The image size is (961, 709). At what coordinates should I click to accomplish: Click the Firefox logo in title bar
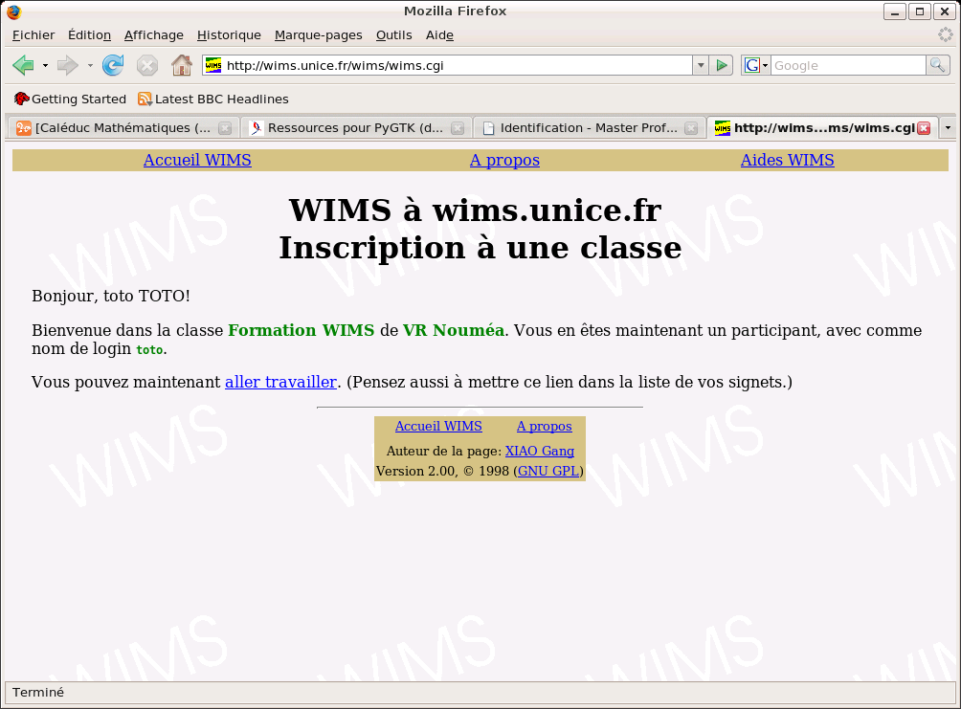coord(14,11)
